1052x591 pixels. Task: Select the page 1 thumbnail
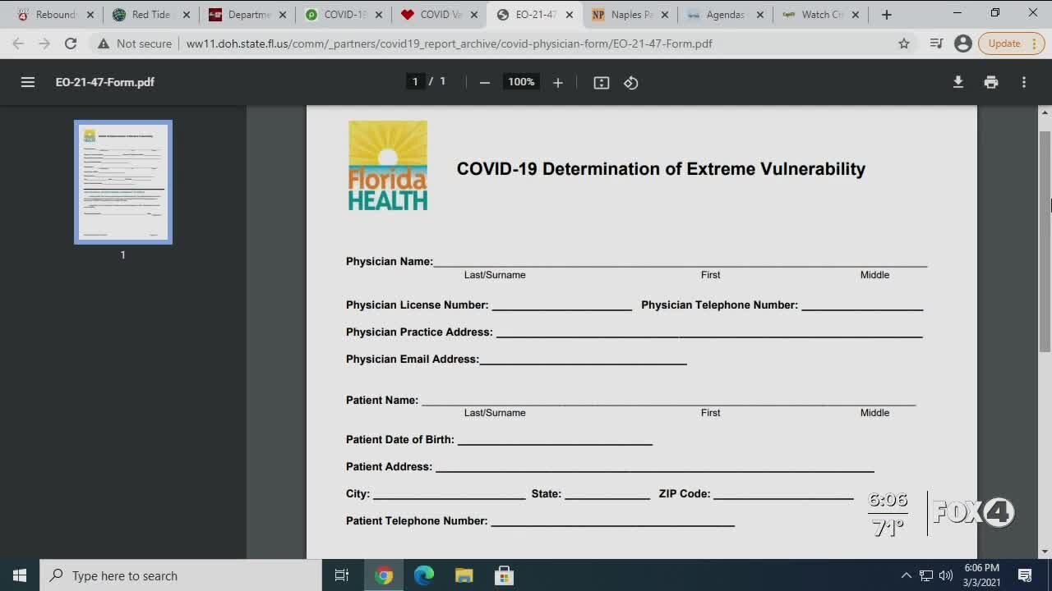click(123, 182)
